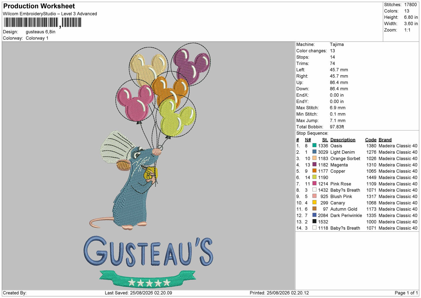This screenshot has height=298, width=421.
Task: Click the Code column header
Action: tap(371, 140)
